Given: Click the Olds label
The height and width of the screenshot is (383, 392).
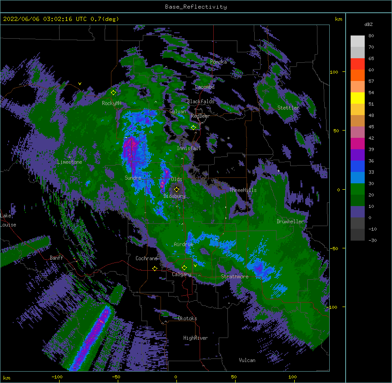Looking at the screenshot, I should pyautogui.click(x=176, y=179).
